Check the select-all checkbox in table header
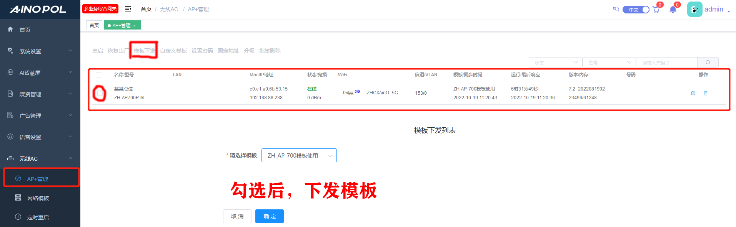736x227 pixels. click(98, 75)
